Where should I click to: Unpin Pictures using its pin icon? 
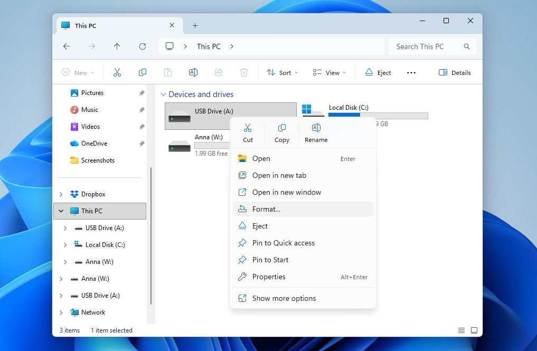pyautogui.click(x=141, y=92)
